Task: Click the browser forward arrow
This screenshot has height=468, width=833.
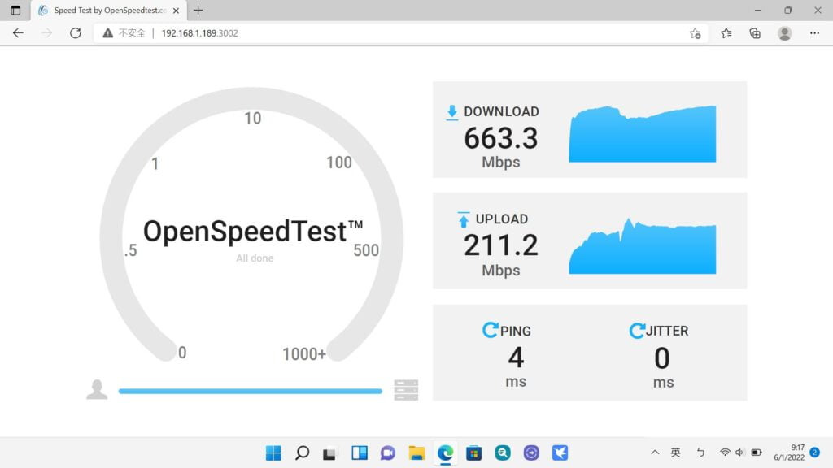Action: pos(46,32)
